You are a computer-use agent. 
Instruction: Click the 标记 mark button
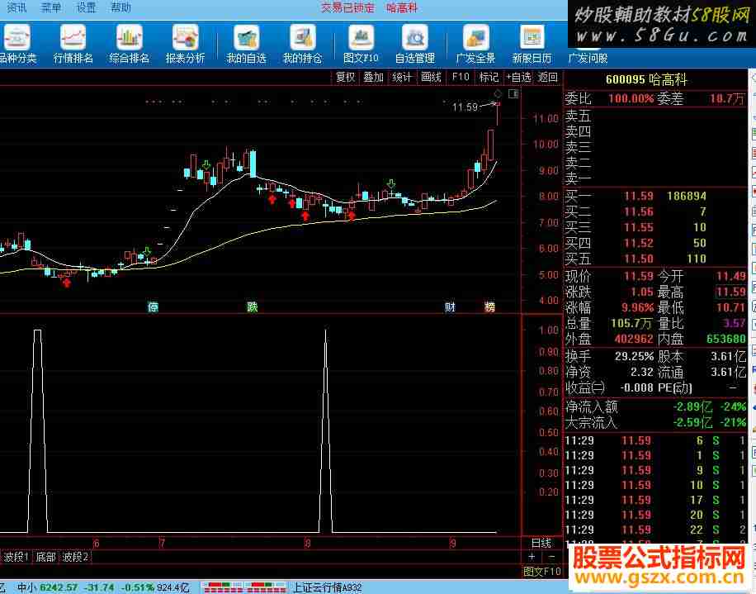click(x=489, y=77)
